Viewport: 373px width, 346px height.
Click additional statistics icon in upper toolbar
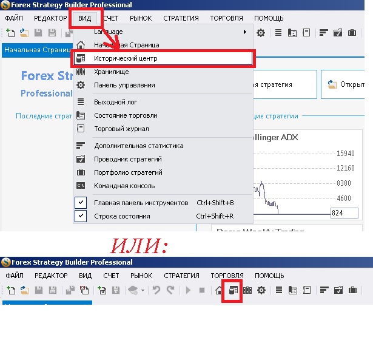tap(323, 33)
